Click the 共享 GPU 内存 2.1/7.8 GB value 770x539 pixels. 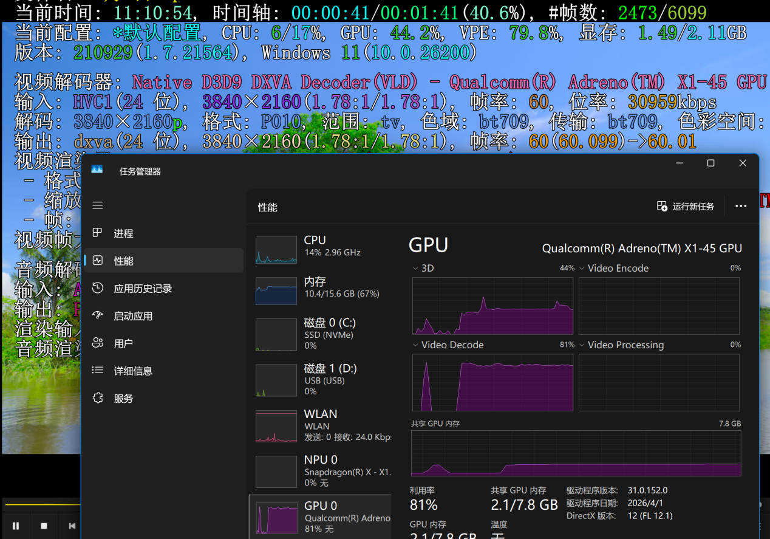coord(524,505)
